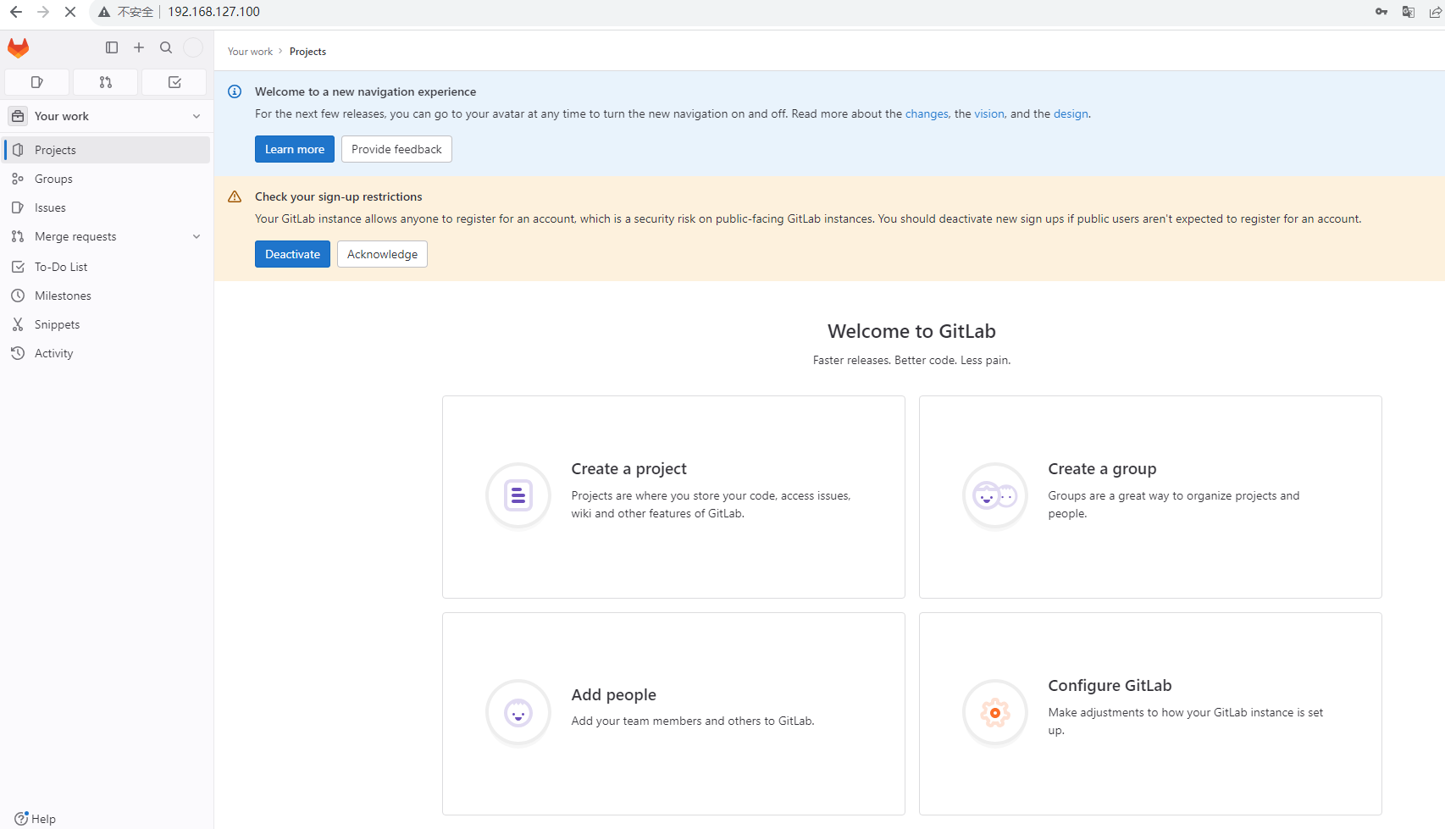Screen dimensions: 1445x829
Task: Click Projects breadcrumb
Action: 307,52
